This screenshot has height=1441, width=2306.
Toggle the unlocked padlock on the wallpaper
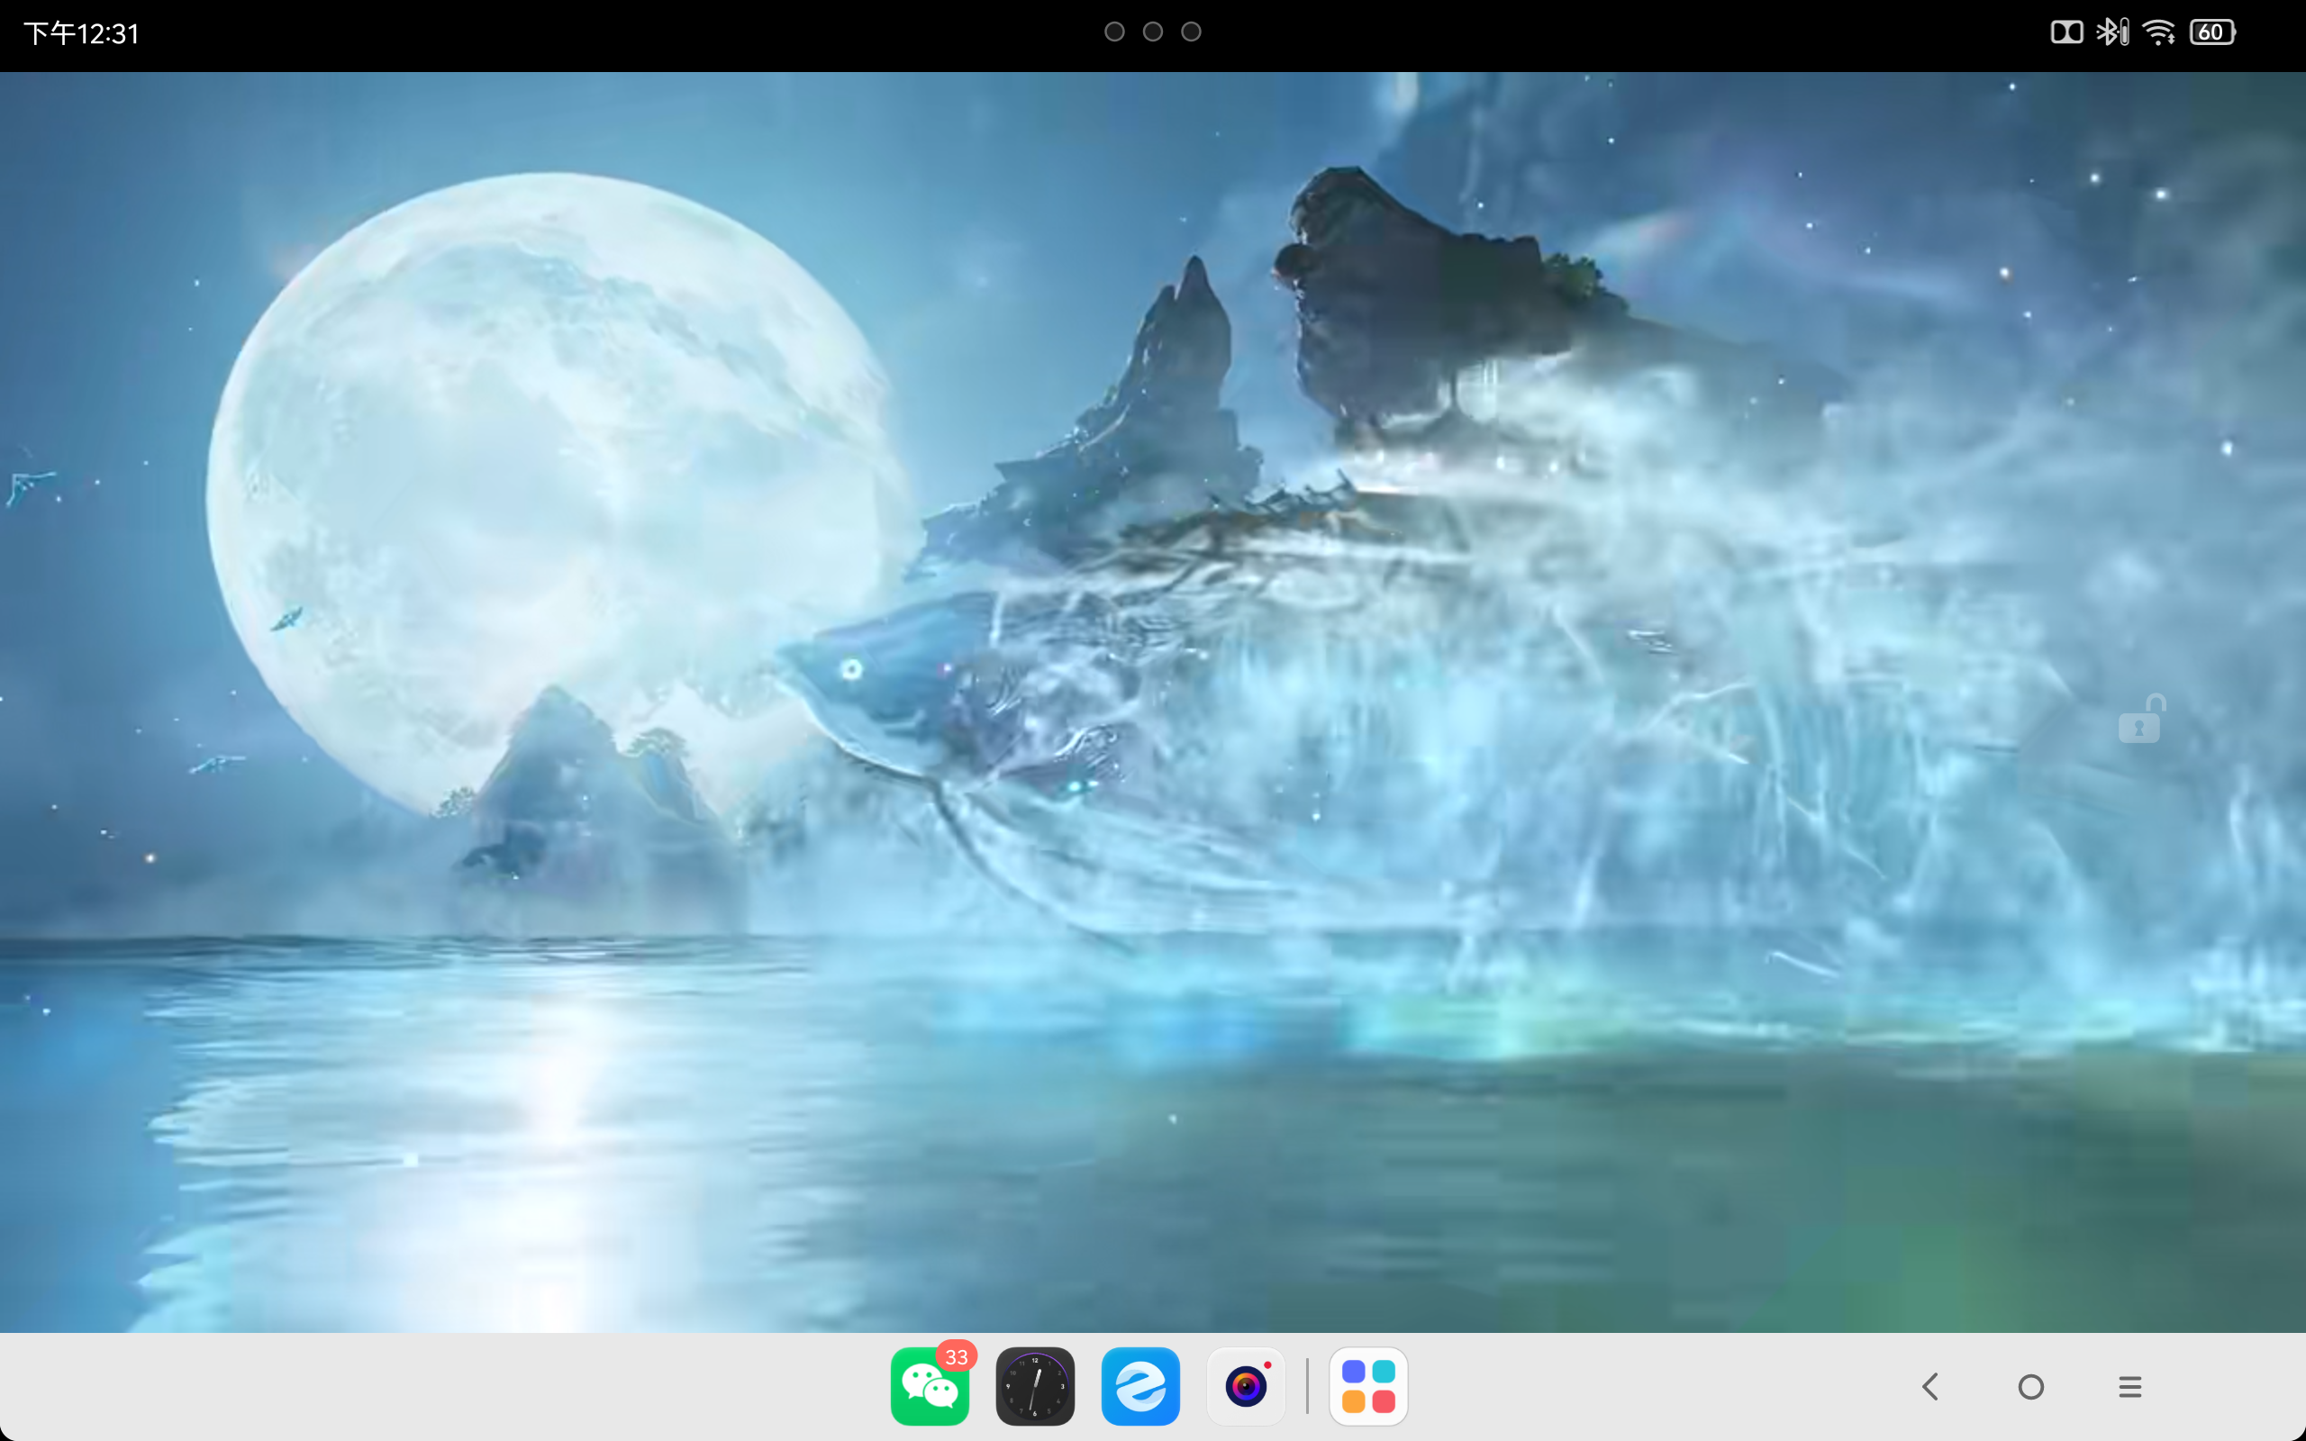2142,720
